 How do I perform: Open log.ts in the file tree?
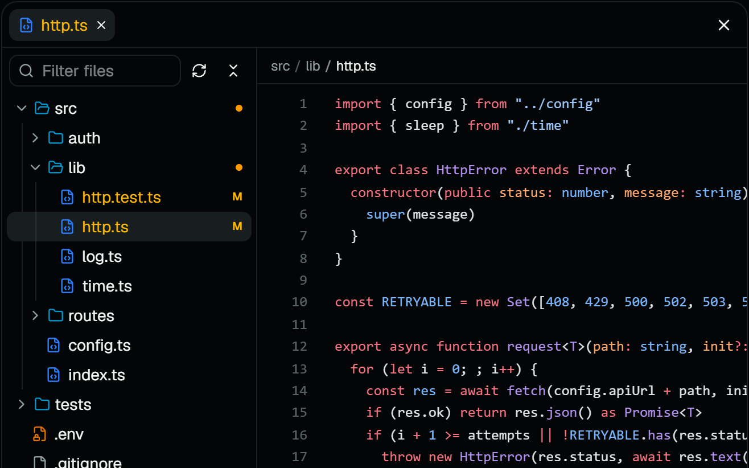[129, 256]
